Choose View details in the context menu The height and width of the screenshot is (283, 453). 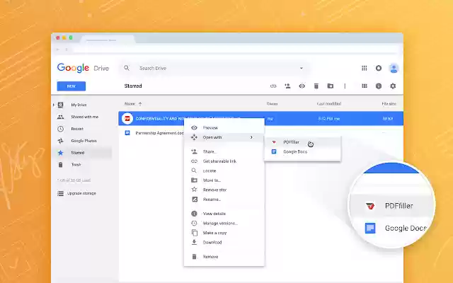(224, 214)
